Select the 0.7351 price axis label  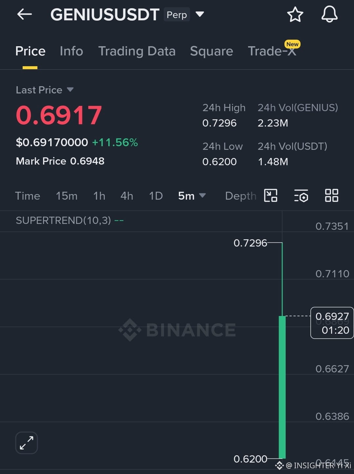(x=332, y=226)
